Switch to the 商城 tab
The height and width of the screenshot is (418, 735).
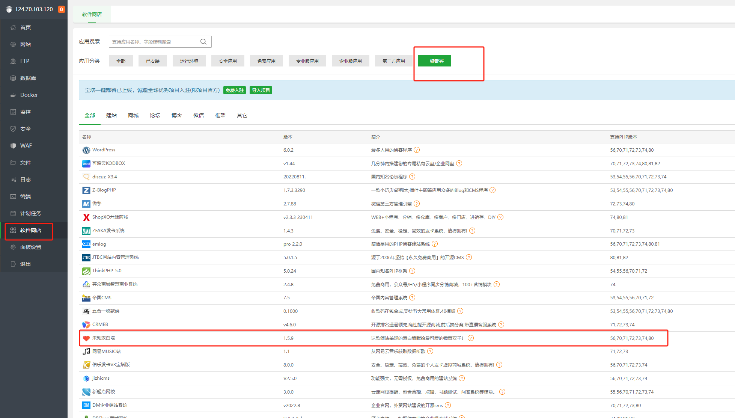133,115
